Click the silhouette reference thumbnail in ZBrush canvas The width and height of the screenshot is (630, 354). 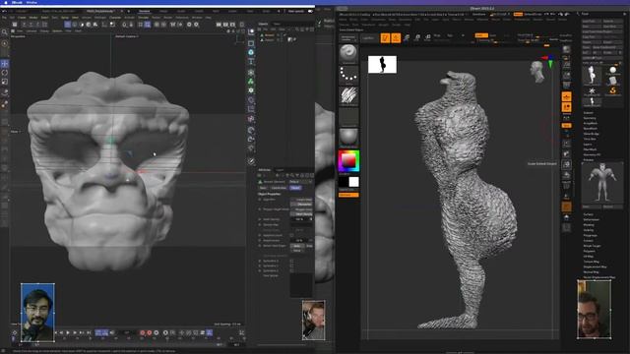[382, 65]
